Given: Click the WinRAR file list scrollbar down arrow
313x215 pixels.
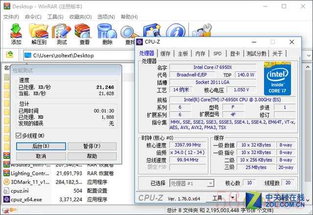Looking at the screenshot, I should point(308,200).
